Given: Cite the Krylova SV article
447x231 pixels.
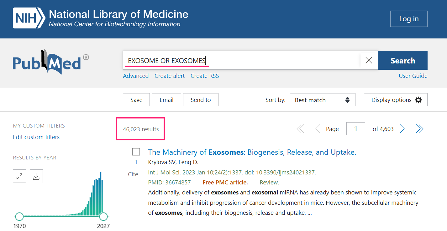Looking at the screenshot, I should pyautogui.click(x=133, y=174).
